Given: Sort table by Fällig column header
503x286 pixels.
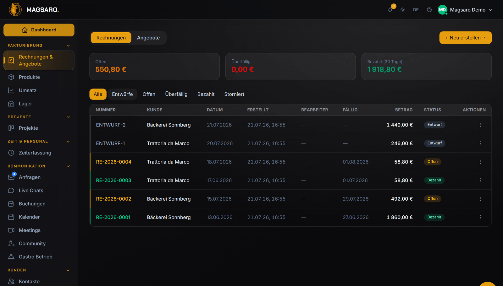Looking at the screenshot, I should click(350, 110).
